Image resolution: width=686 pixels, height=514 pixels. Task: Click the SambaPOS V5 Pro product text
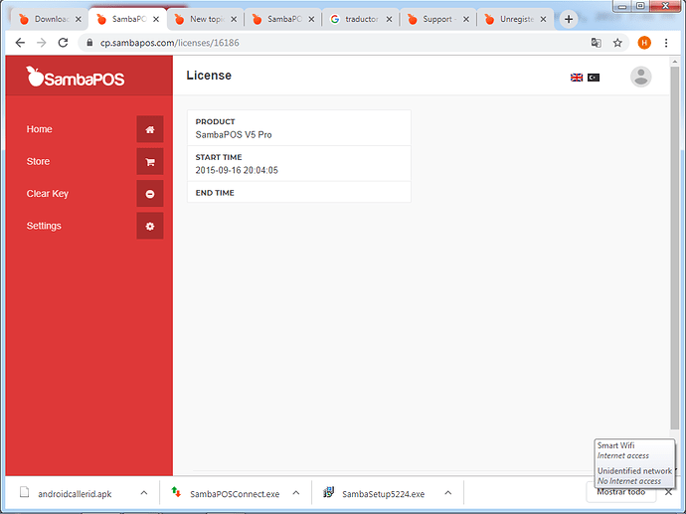click(234, 135)
